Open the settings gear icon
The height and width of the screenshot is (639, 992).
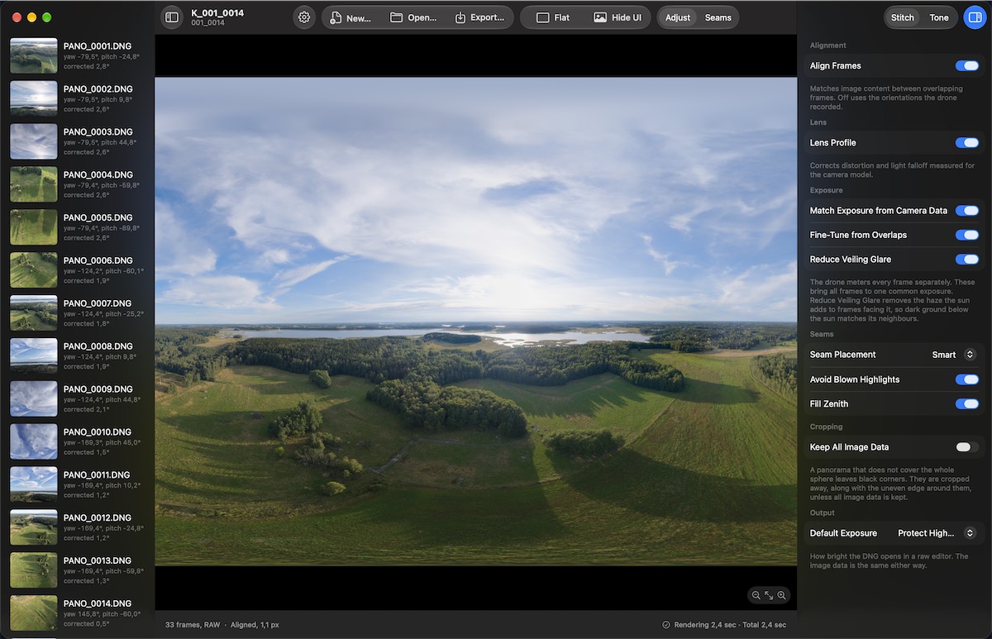coord(304,17)
